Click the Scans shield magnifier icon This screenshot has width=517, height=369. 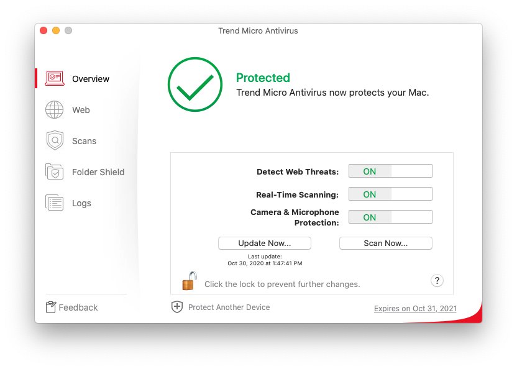[x=55, y=140]
